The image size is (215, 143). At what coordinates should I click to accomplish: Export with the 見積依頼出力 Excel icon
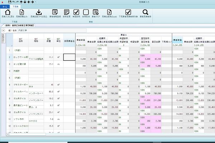(x=21, y=12)
